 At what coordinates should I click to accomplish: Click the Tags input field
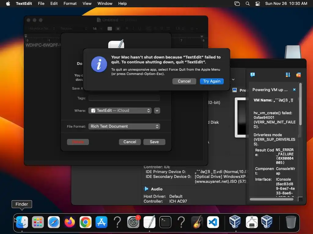coord(124,98)
